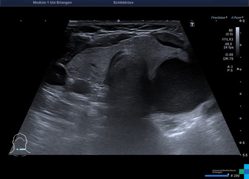Click the cine frame progress bar
249x179 pixels.
click(x=217, y=176)
